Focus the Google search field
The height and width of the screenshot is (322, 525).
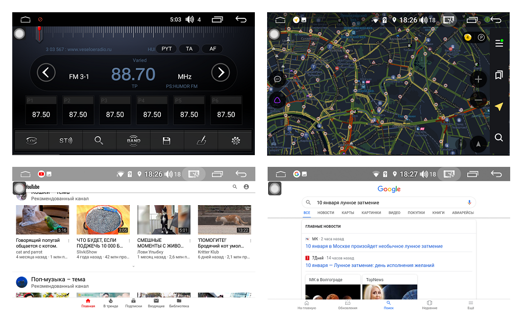[x=389, y=203]
